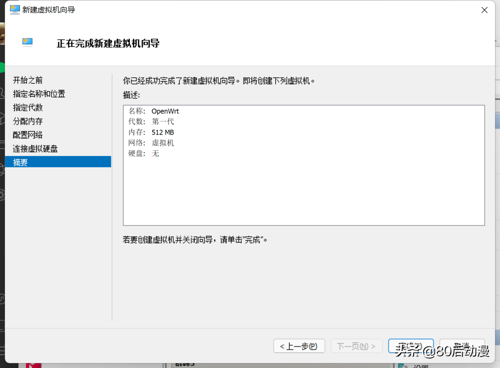Go to 指定名称和位置 step
The width and height of the screenshot is (500, 368).
[39, 94]
